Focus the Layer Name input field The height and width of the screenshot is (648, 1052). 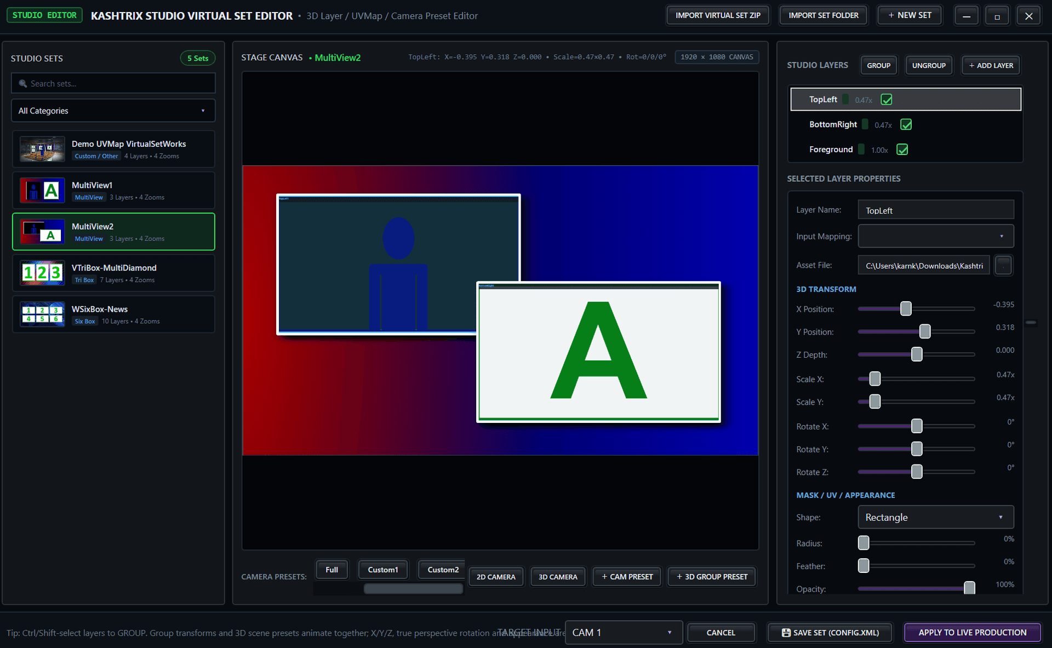[x=936, y=210]
